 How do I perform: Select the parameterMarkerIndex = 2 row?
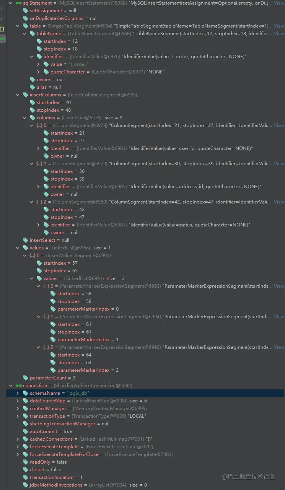tap(146, 370)
